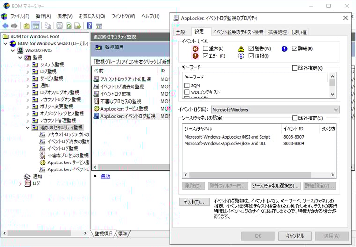Click the テスト(T)... button

click(x=194, y=202)
